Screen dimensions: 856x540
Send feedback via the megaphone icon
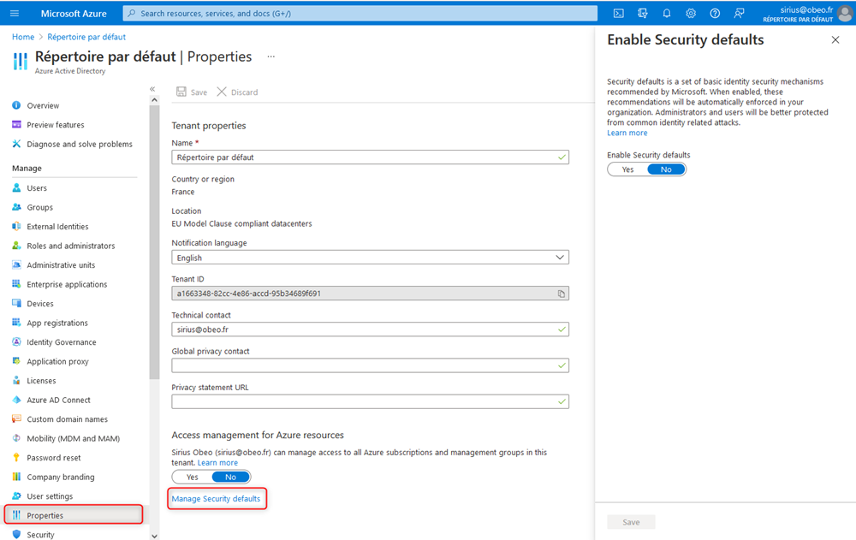coord(738,13)
